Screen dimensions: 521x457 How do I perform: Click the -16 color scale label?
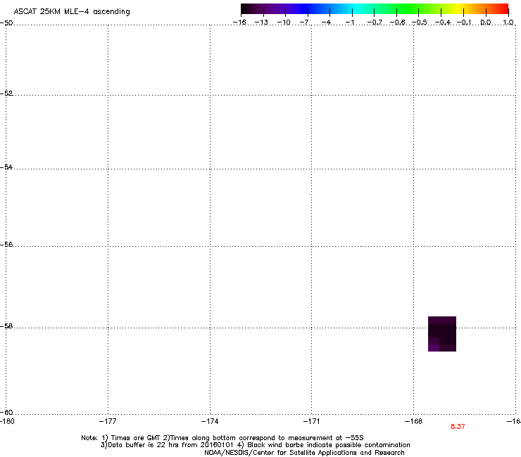(239, 22)
